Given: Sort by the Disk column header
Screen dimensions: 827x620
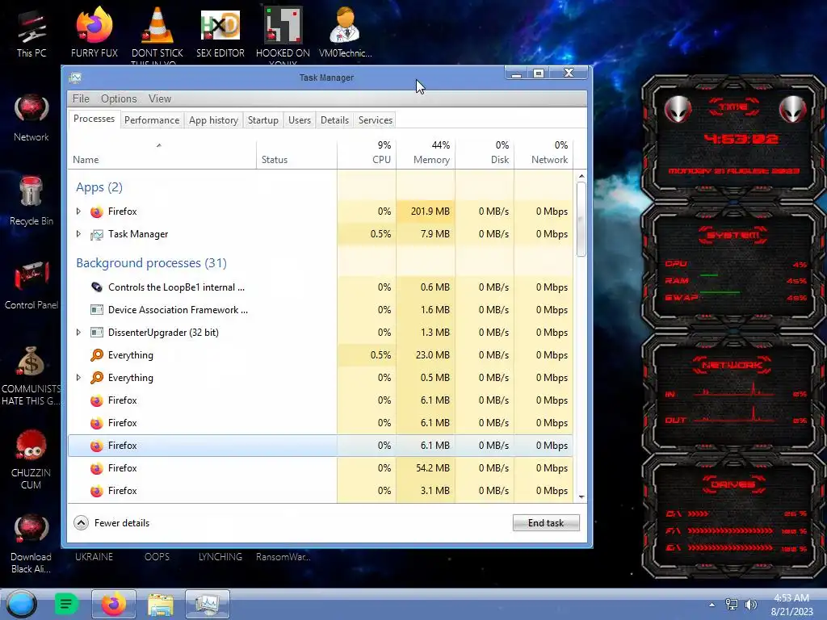Looking at the screenshot, I should tap(485, 154).
